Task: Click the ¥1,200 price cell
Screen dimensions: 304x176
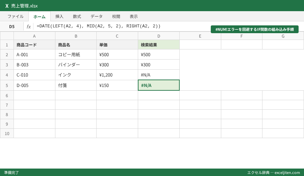Action: coord(117,75)
